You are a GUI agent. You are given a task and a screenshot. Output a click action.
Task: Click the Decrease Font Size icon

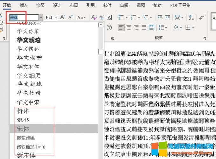pos(70,17)
